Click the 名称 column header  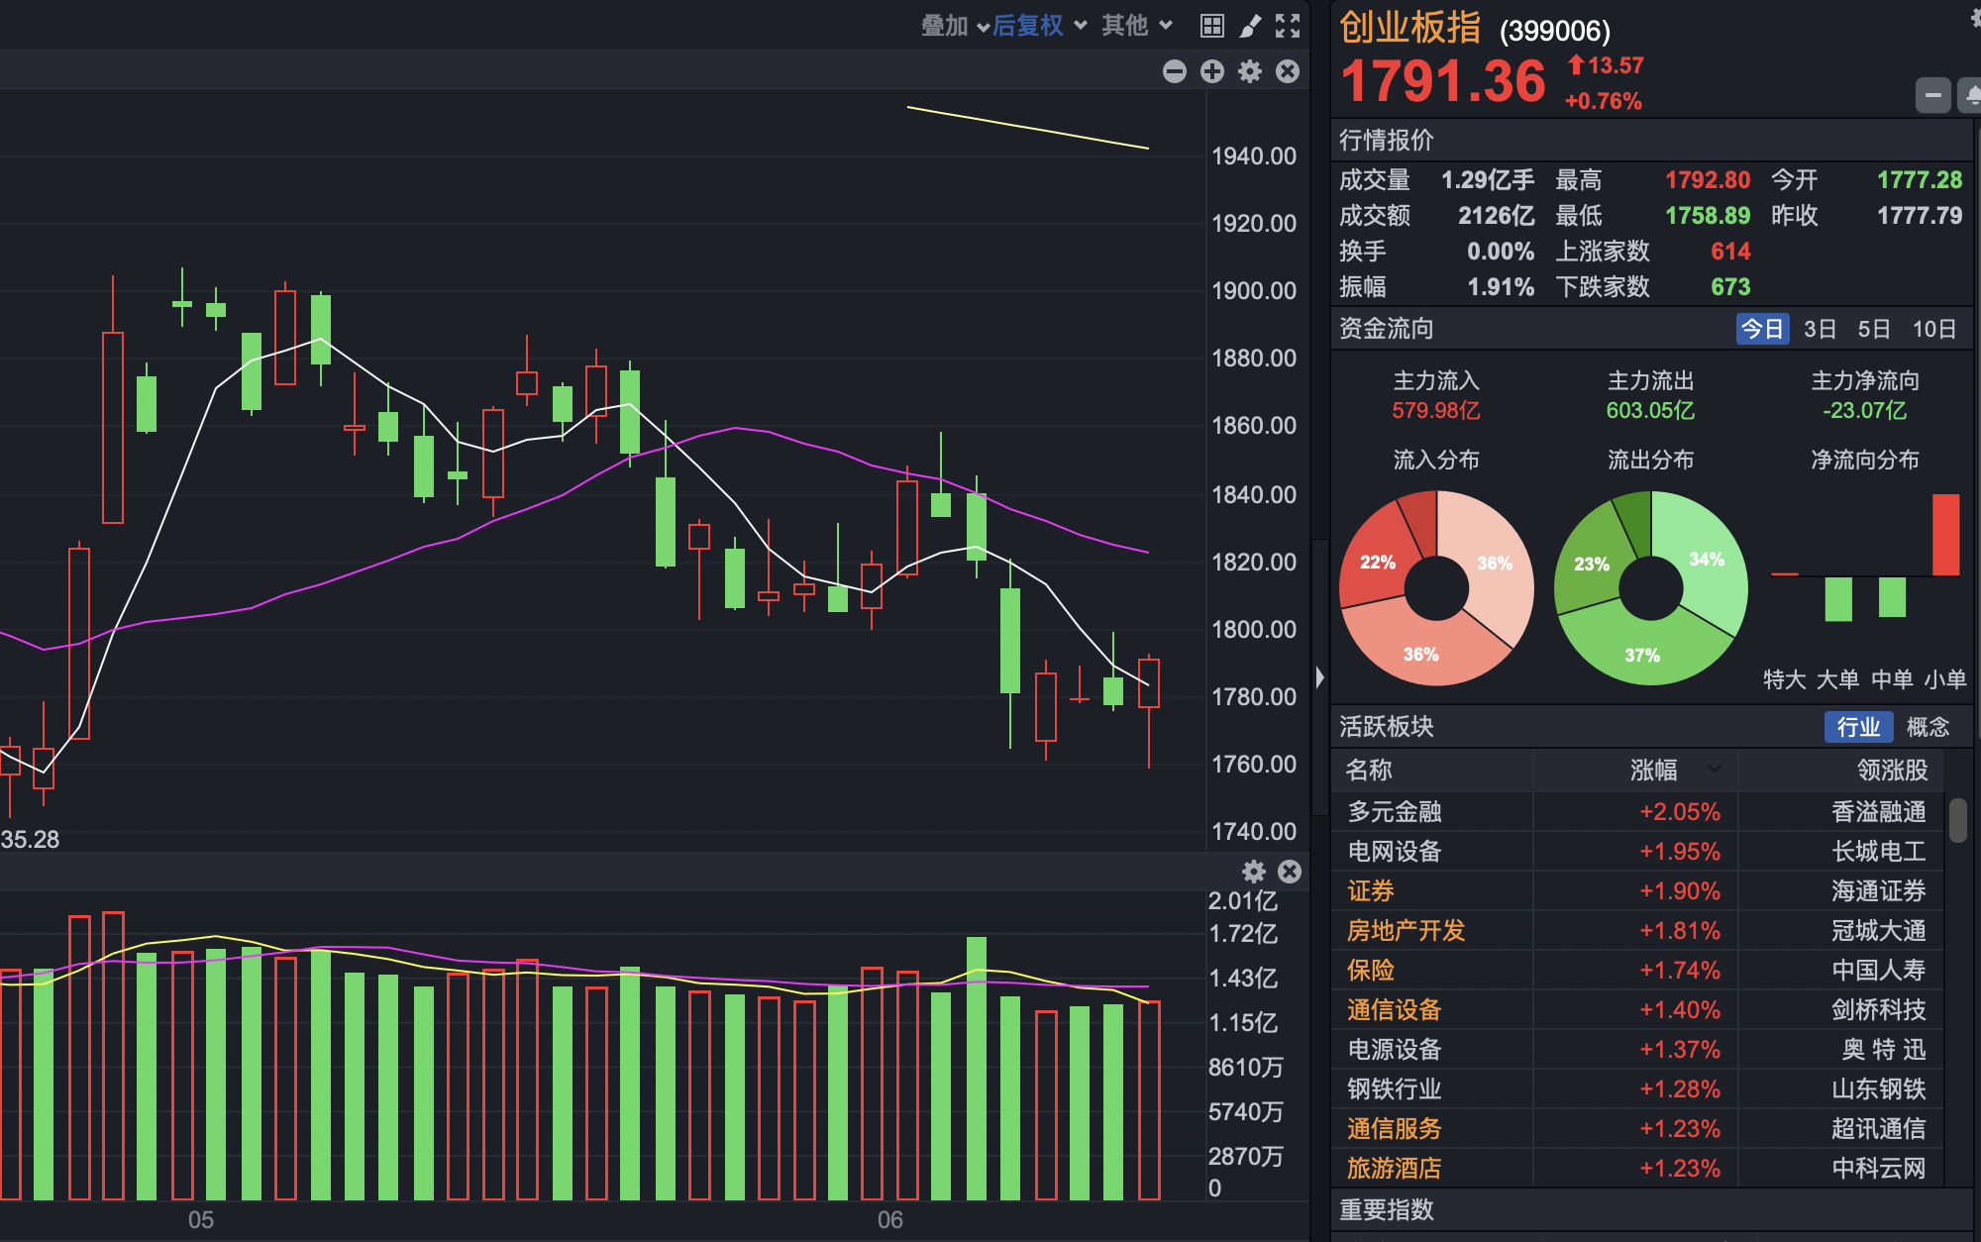tap(1369, 770)
